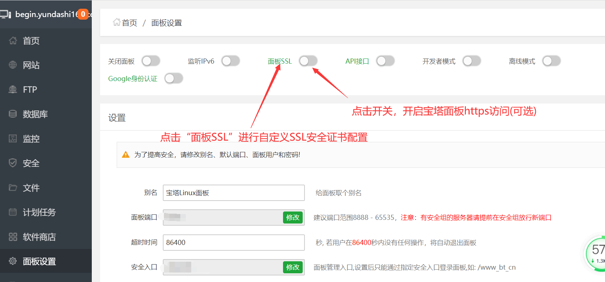Click the monitor chart icon beside 监控
This screenshot has height=282, width=605.
[13, 138]
